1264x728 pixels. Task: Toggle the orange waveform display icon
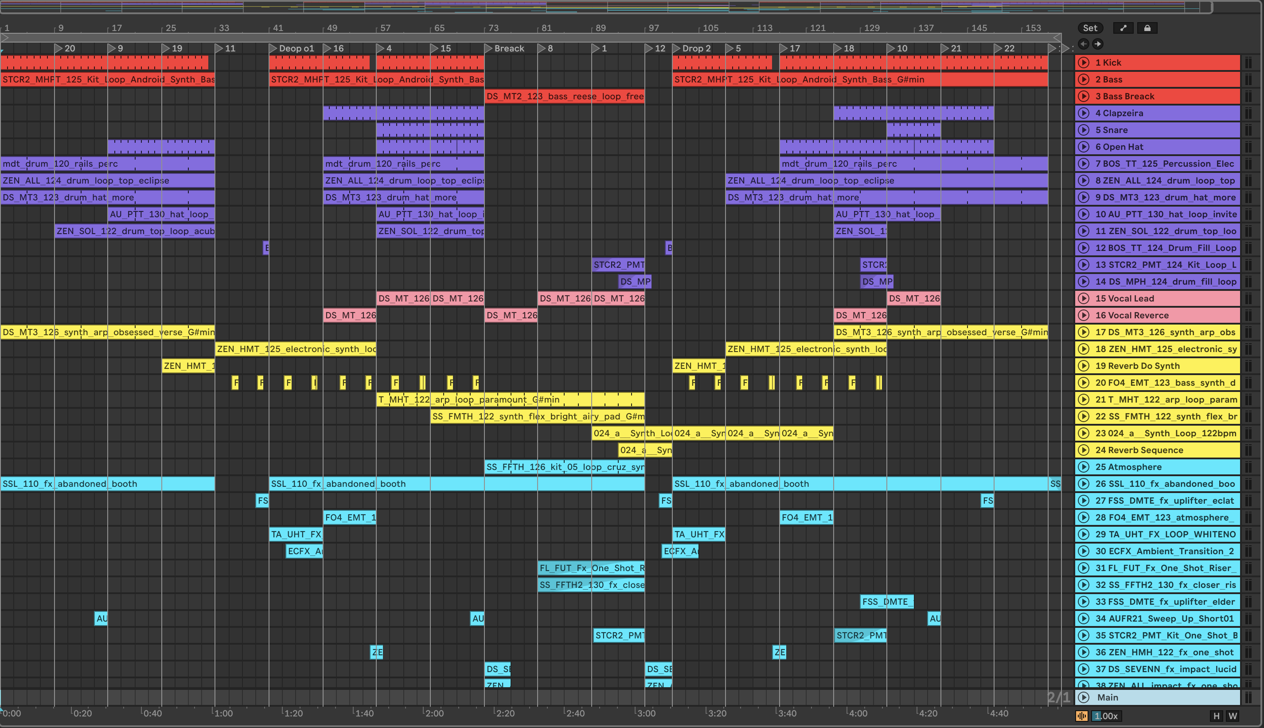(x=1081, y=716)
